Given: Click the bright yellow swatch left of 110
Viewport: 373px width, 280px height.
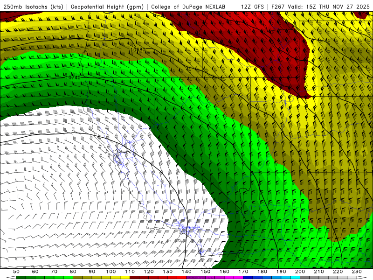Looking at the screenshot, I should [125, 278].
